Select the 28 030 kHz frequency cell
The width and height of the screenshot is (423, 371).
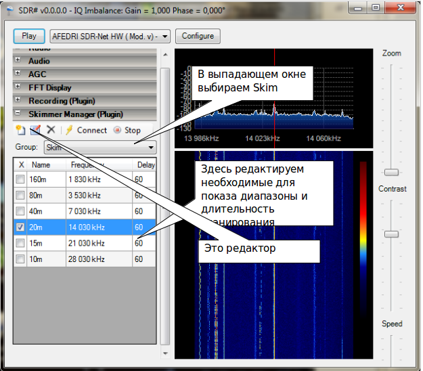coord(99,259)
